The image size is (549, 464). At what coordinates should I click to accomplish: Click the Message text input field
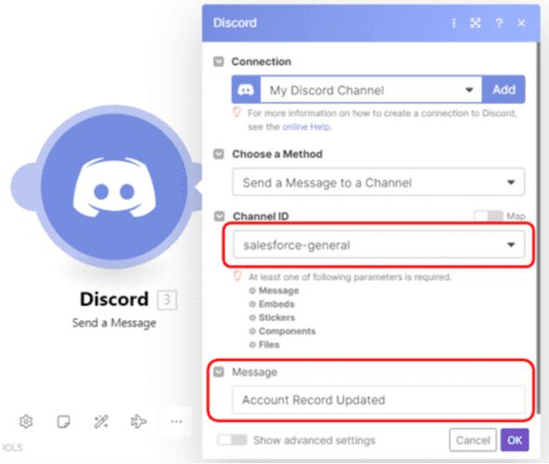coord(379,400)
